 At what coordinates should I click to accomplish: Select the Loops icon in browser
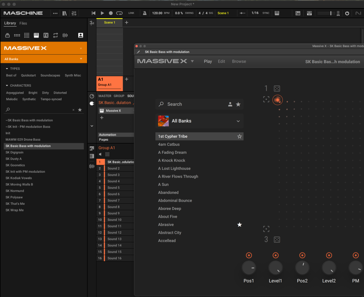(x=55, y=35)
